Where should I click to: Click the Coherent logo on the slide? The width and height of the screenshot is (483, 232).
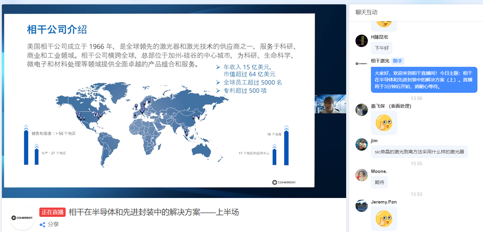pyautogui.click(x=284, y=182)
